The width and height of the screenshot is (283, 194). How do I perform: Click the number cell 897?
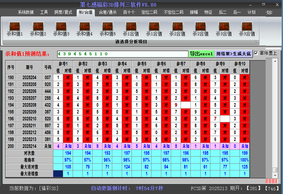(48, 126)
